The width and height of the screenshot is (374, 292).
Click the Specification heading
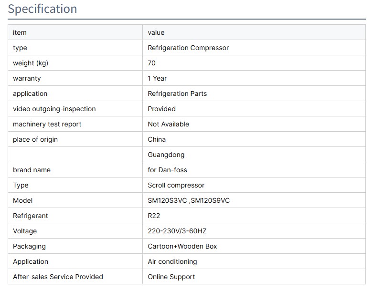[x=43, y=9]
